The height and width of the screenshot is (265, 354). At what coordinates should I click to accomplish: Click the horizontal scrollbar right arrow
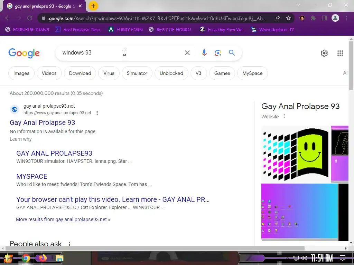click(346, 248)
